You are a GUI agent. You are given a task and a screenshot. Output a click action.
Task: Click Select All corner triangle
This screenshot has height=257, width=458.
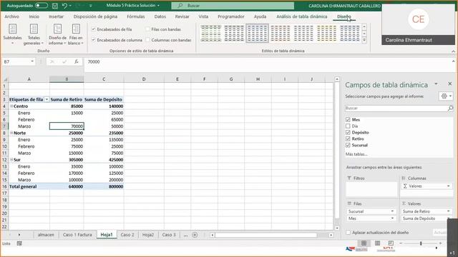(x=5, y=79)
